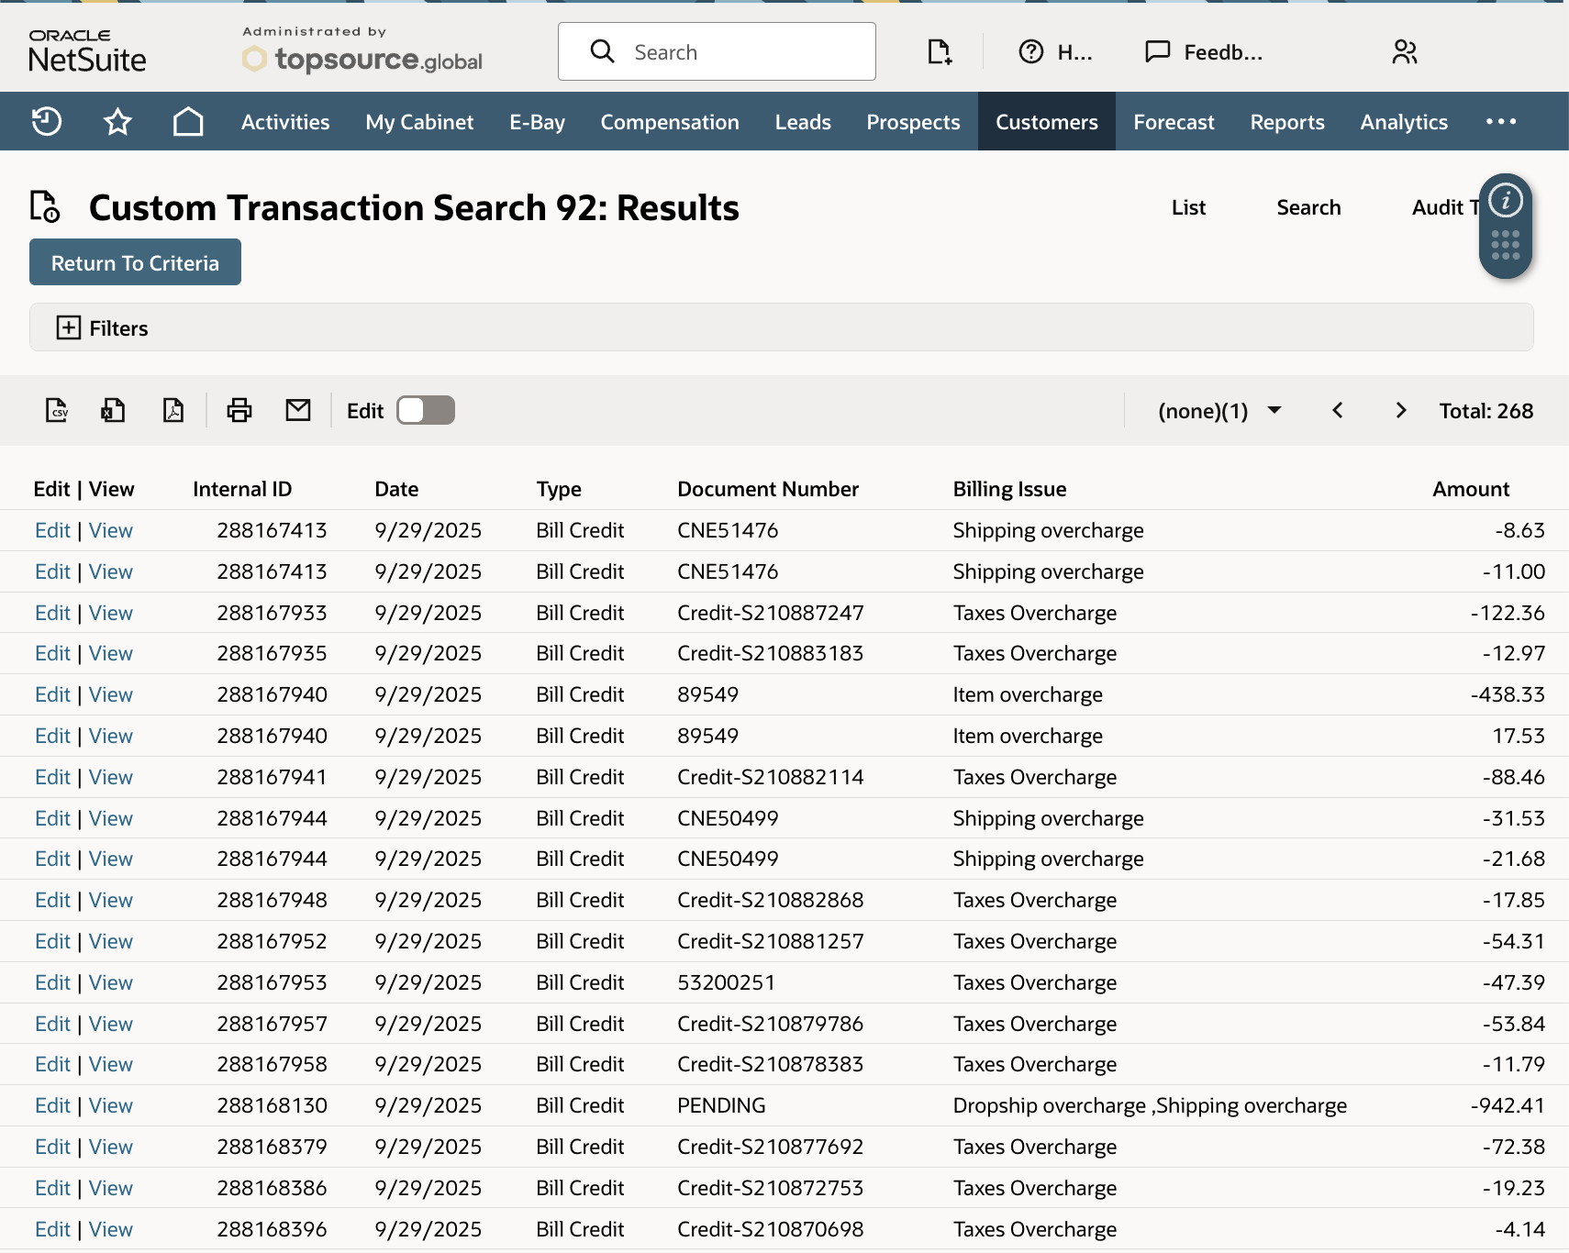This screenshot has width=1569, height=1253.
Task: Click in the global Search field
Action: click(x=717, y=51)
